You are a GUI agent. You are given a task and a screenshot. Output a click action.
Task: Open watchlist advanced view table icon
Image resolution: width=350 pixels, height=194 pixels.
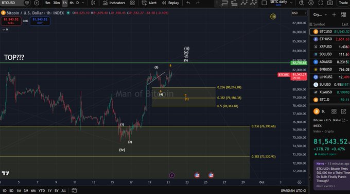[x=343, y=14]
